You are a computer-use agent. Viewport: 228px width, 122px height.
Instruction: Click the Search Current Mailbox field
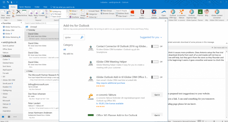click(41, 23)
